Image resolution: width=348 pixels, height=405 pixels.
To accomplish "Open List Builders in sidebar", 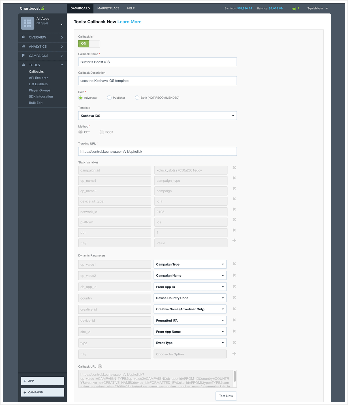I will (38, 84).
